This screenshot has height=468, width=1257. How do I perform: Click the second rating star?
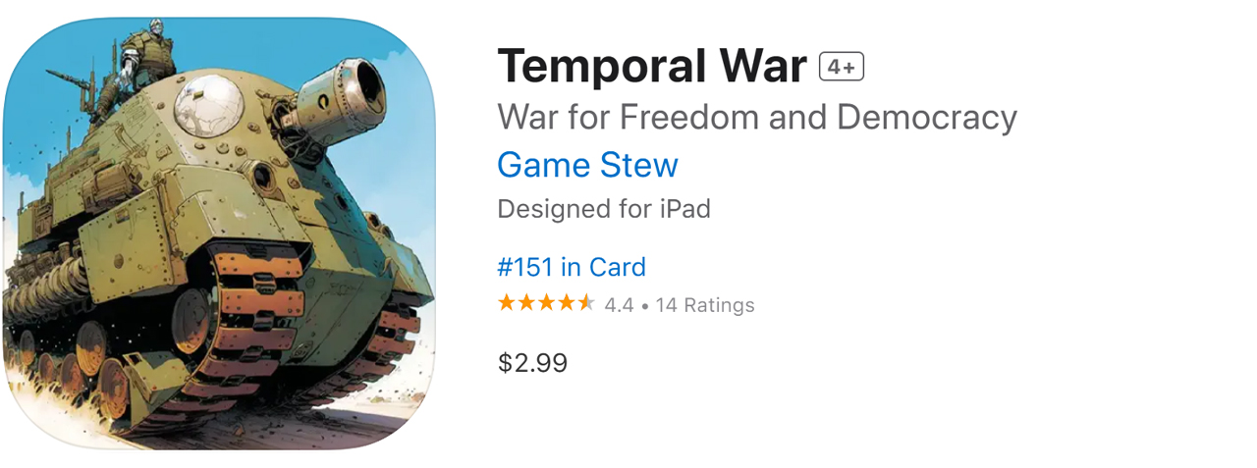[x=526, y=303]
